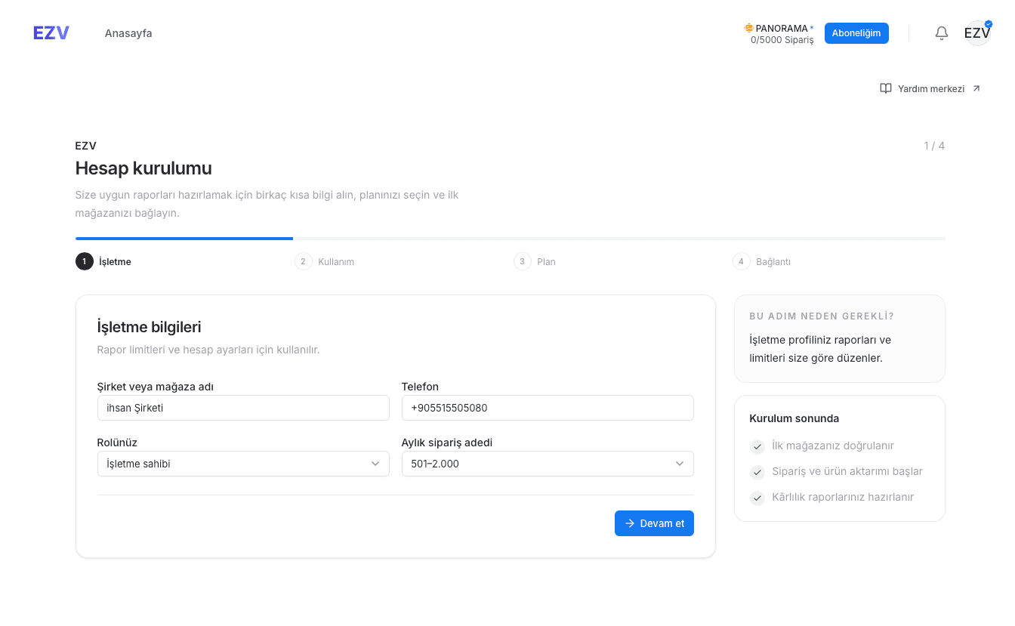
Task: Click check icon beside Sipariş ve ürün aktarımı
Action: pos(757,473)
